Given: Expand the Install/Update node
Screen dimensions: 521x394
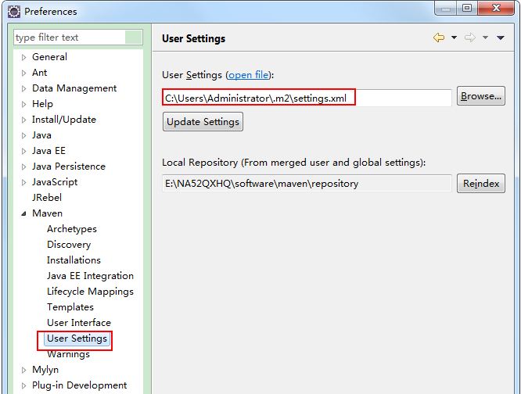Looking at the screenshot, I should click(23, 120).
